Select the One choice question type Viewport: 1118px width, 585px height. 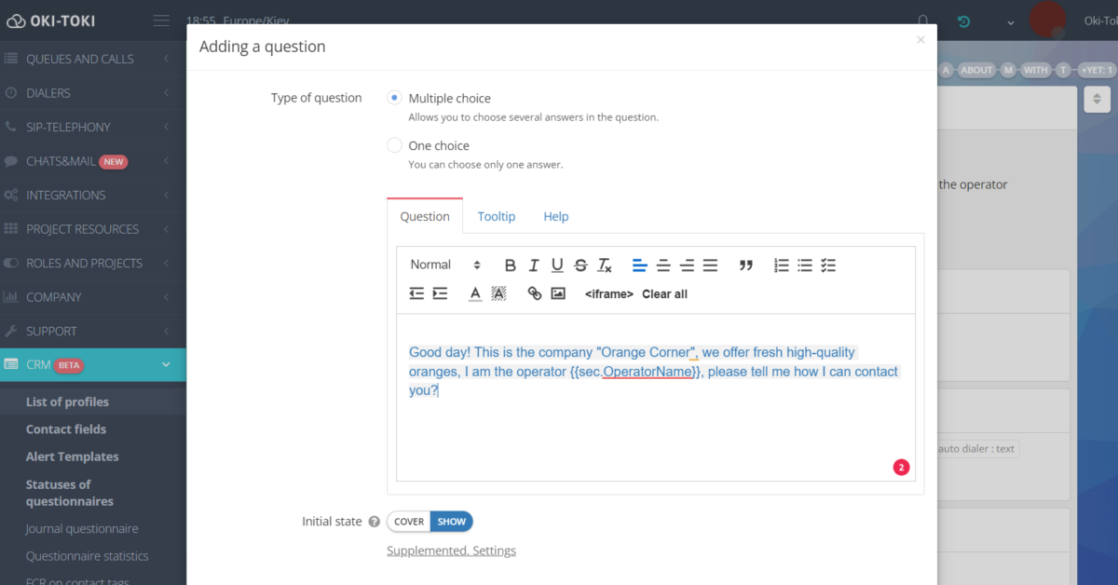(393, 145)
